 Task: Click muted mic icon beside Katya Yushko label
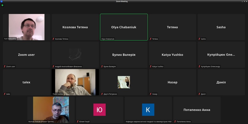pyautogui.click(x=151, y=67)
